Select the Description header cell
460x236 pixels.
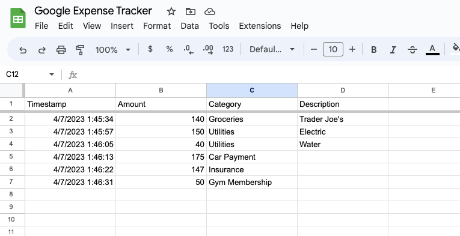(x=343, y=104)
